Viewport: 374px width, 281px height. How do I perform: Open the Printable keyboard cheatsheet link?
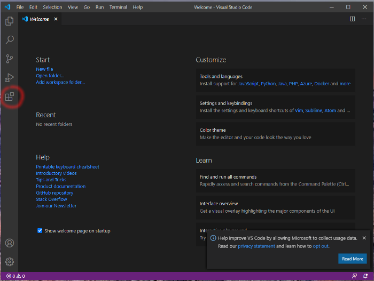[67, 167]
